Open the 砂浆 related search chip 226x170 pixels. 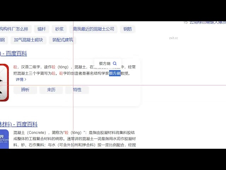coord(59,29)
